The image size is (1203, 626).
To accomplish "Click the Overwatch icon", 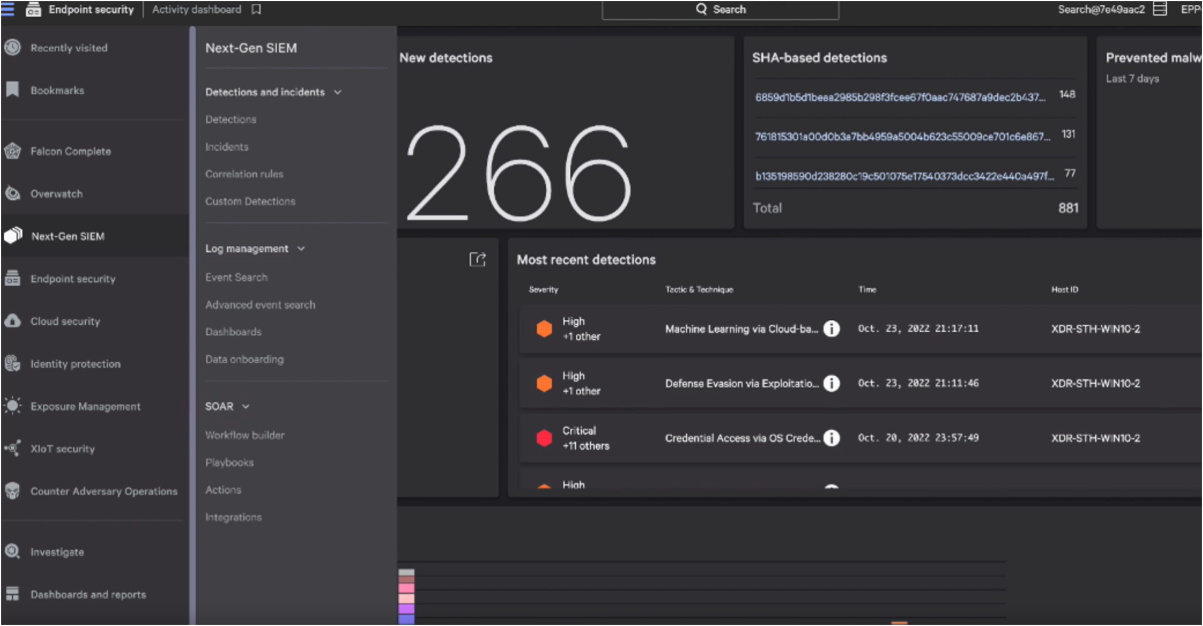I will (x=13, y=193).
